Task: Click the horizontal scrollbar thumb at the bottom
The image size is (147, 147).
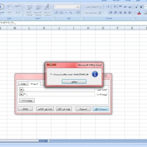Action: click(19, 141)
